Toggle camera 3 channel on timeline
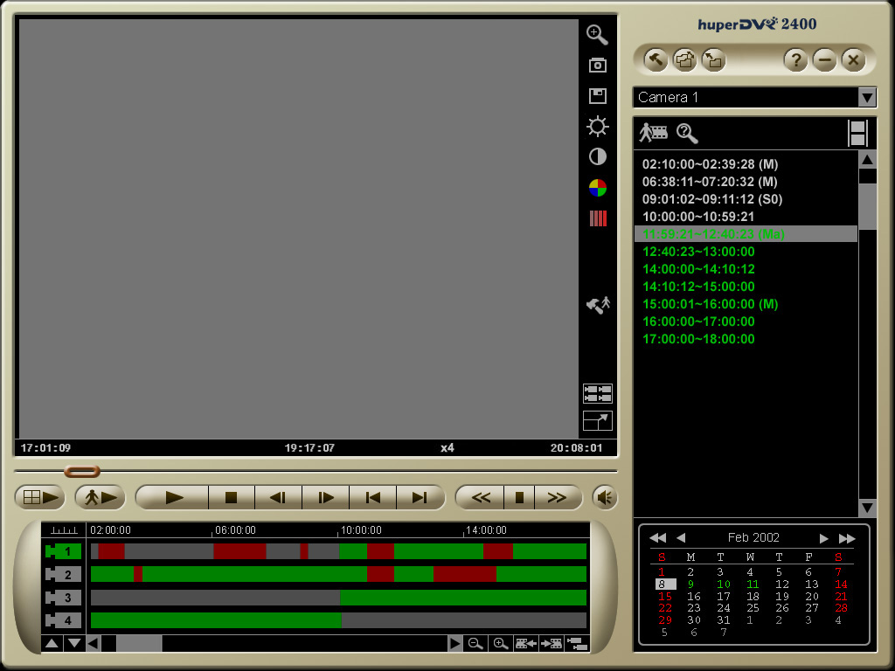This screenshot has width=895, height=671. coord(63,598)
